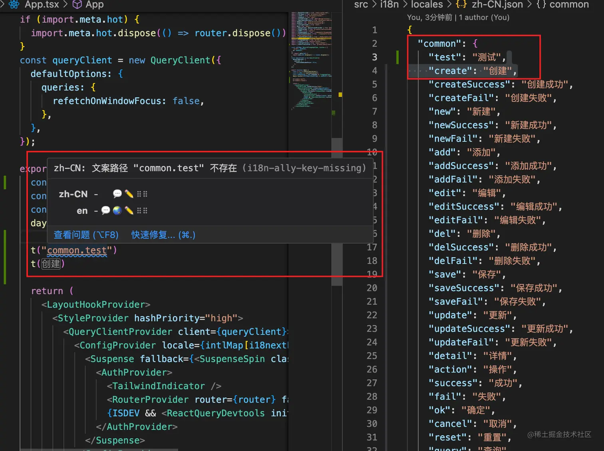Click the "createFail" JSON entry
This screenshot has height=451, width=604.
tap(493, 98)
